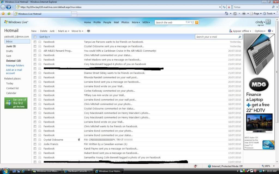Select checkbox for Corlee Kelloway email

(35, 91)
